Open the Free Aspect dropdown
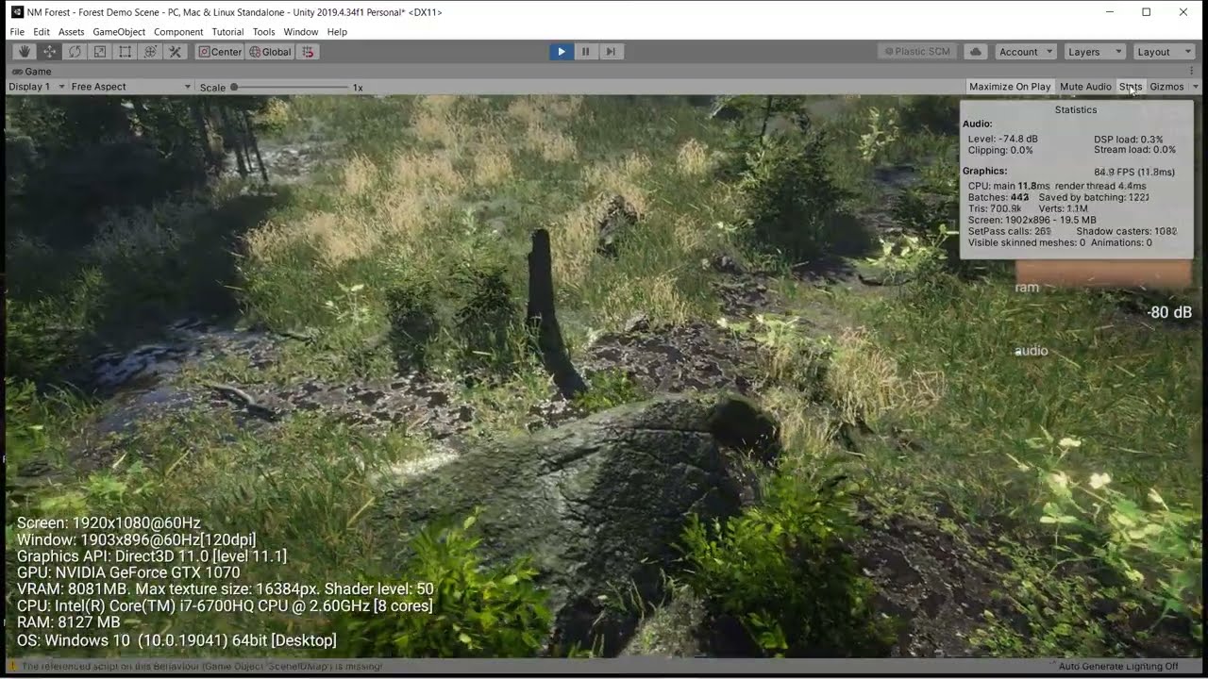Image resolution: width=1208 pixels, height=679 pixels. coord(131,87)
